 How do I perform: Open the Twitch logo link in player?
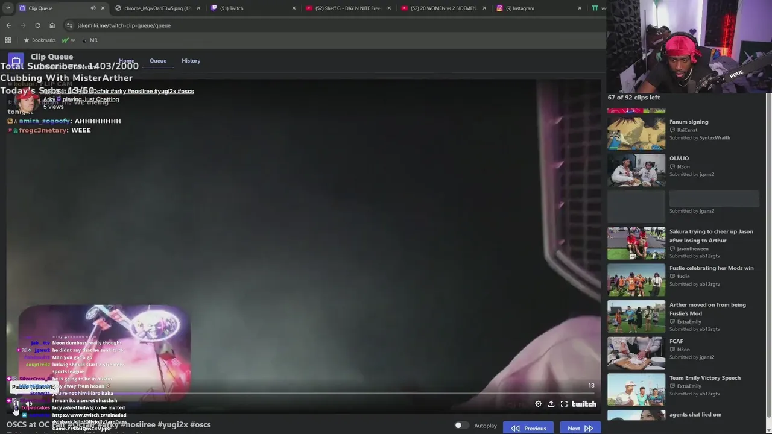pos(584,404)
